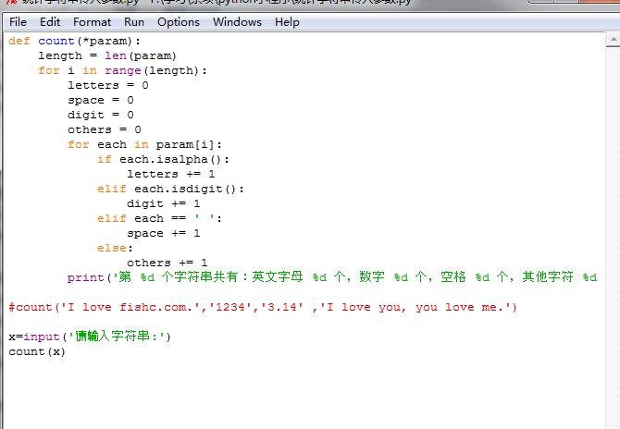Place cursor on 'letters += 1' line
Viewport: 620px width, 429px height.
coord(170,174)
